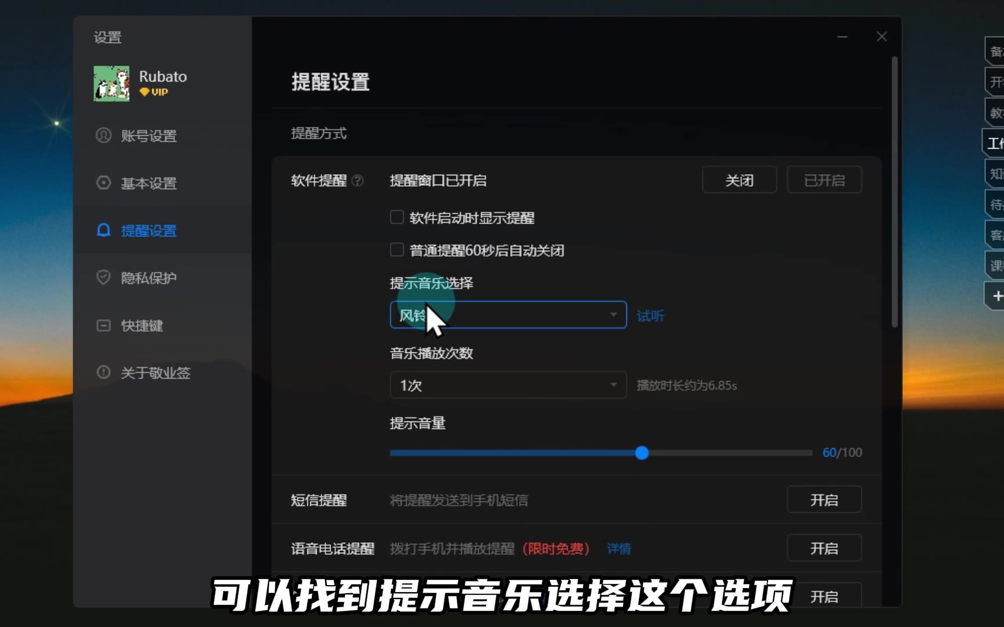This screenshot has width=1004, height=627.
Task: Open 关于敬业签 info icon
Action: (x=103, y=372)
